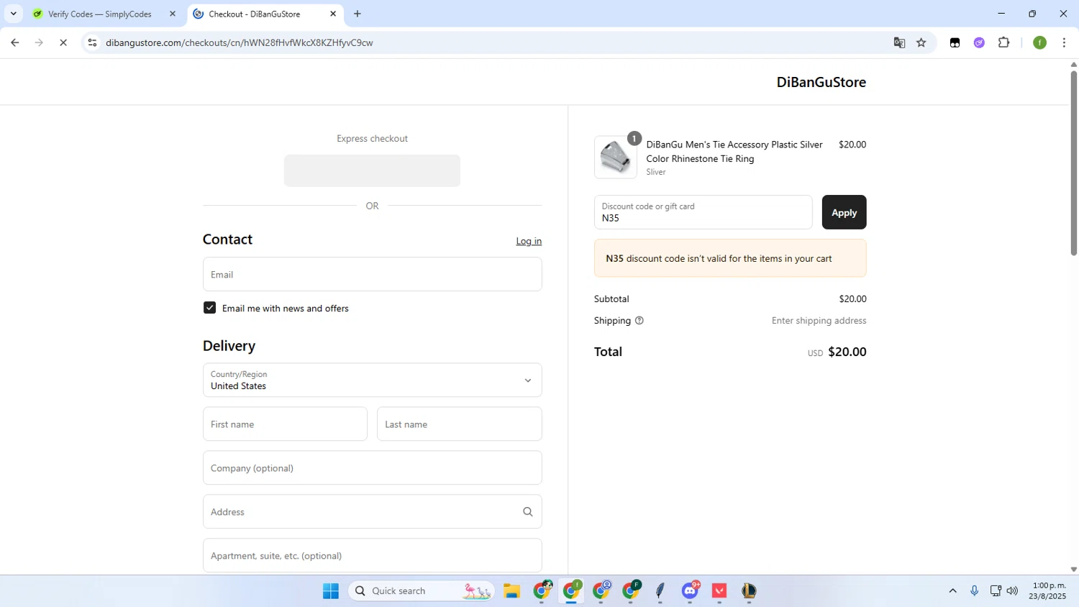Click the N35 discount code invalid message
Image resolution: width=1079 pixels, height=607 pixels.
(730, 258)
